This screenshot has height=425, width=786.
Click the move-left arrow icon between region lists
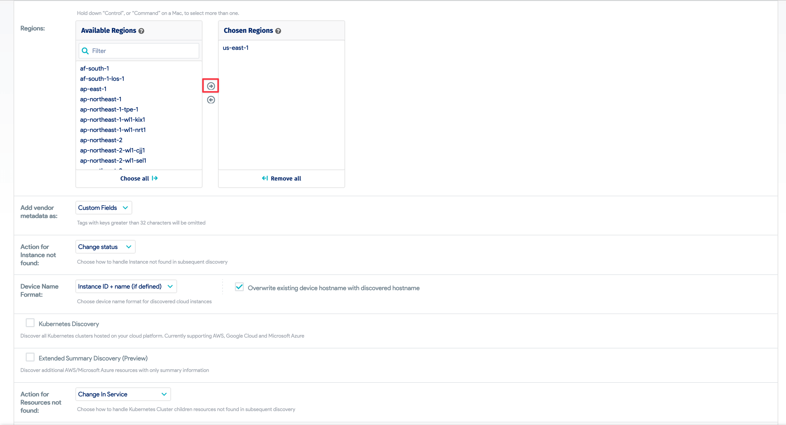tap(211, 100)
